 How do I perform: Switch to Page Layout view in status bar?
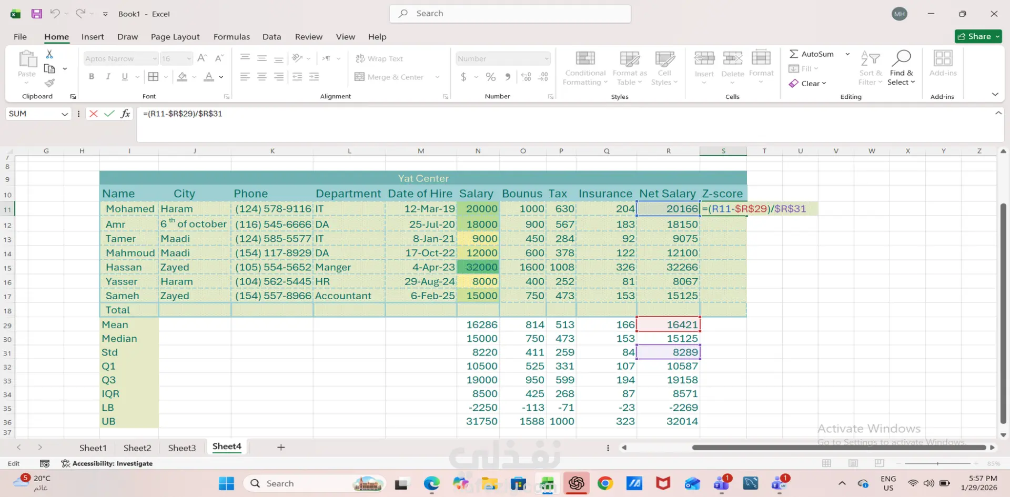pyautogui.click(x=853, y=463)
